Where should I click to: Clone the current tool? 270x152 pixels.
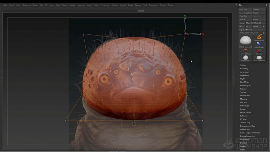click(x=242, y=23)
